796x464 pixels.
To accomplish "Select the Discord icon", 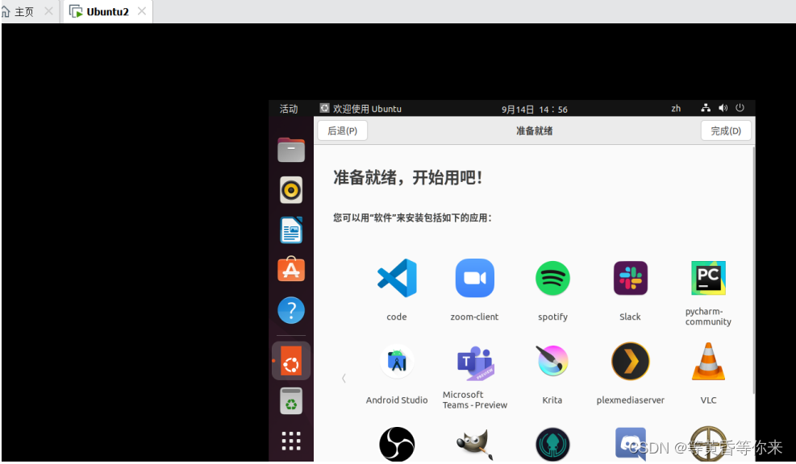I will (631, 444).
